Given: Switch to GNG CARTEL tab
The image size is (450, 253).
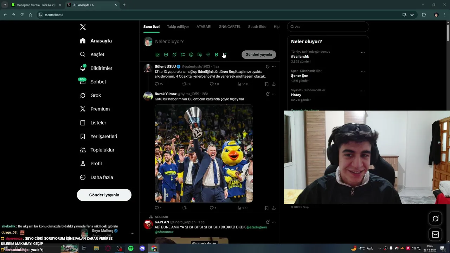Looking at the screenshot, I should click(x=230, y=27).
